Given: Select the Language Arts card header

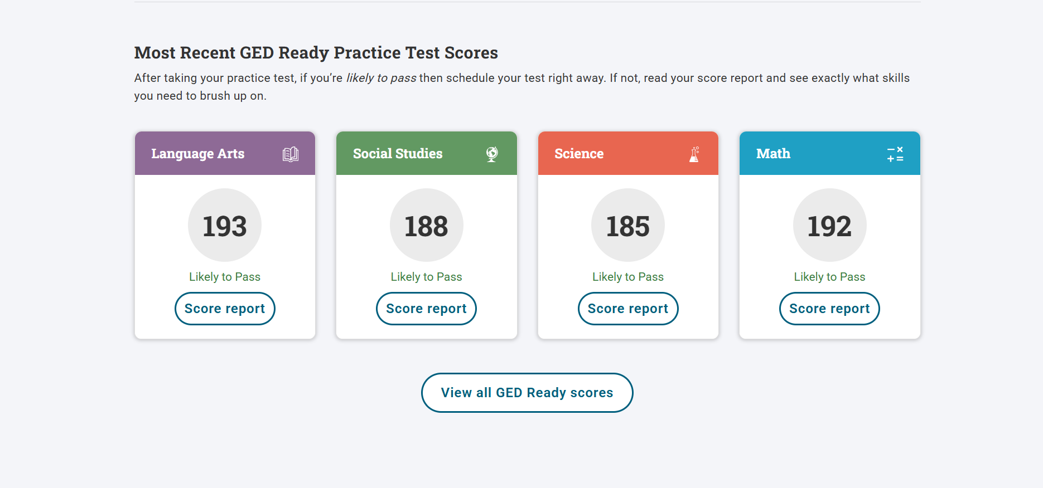Looking at the screenshot, I should (198, 154).
